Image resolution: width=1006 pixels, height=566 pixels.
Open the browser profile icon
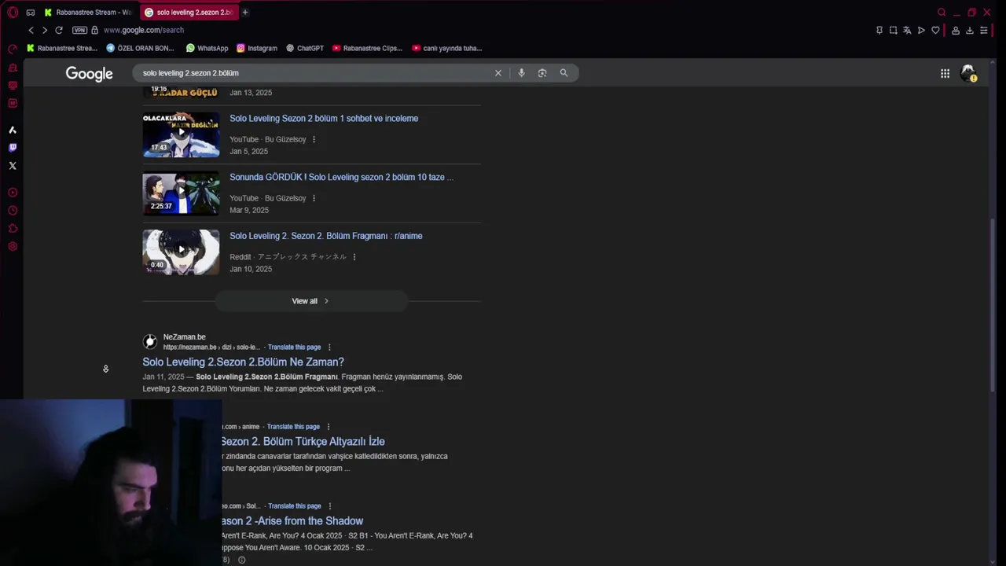pyautogui.click(x=956, y=30)
